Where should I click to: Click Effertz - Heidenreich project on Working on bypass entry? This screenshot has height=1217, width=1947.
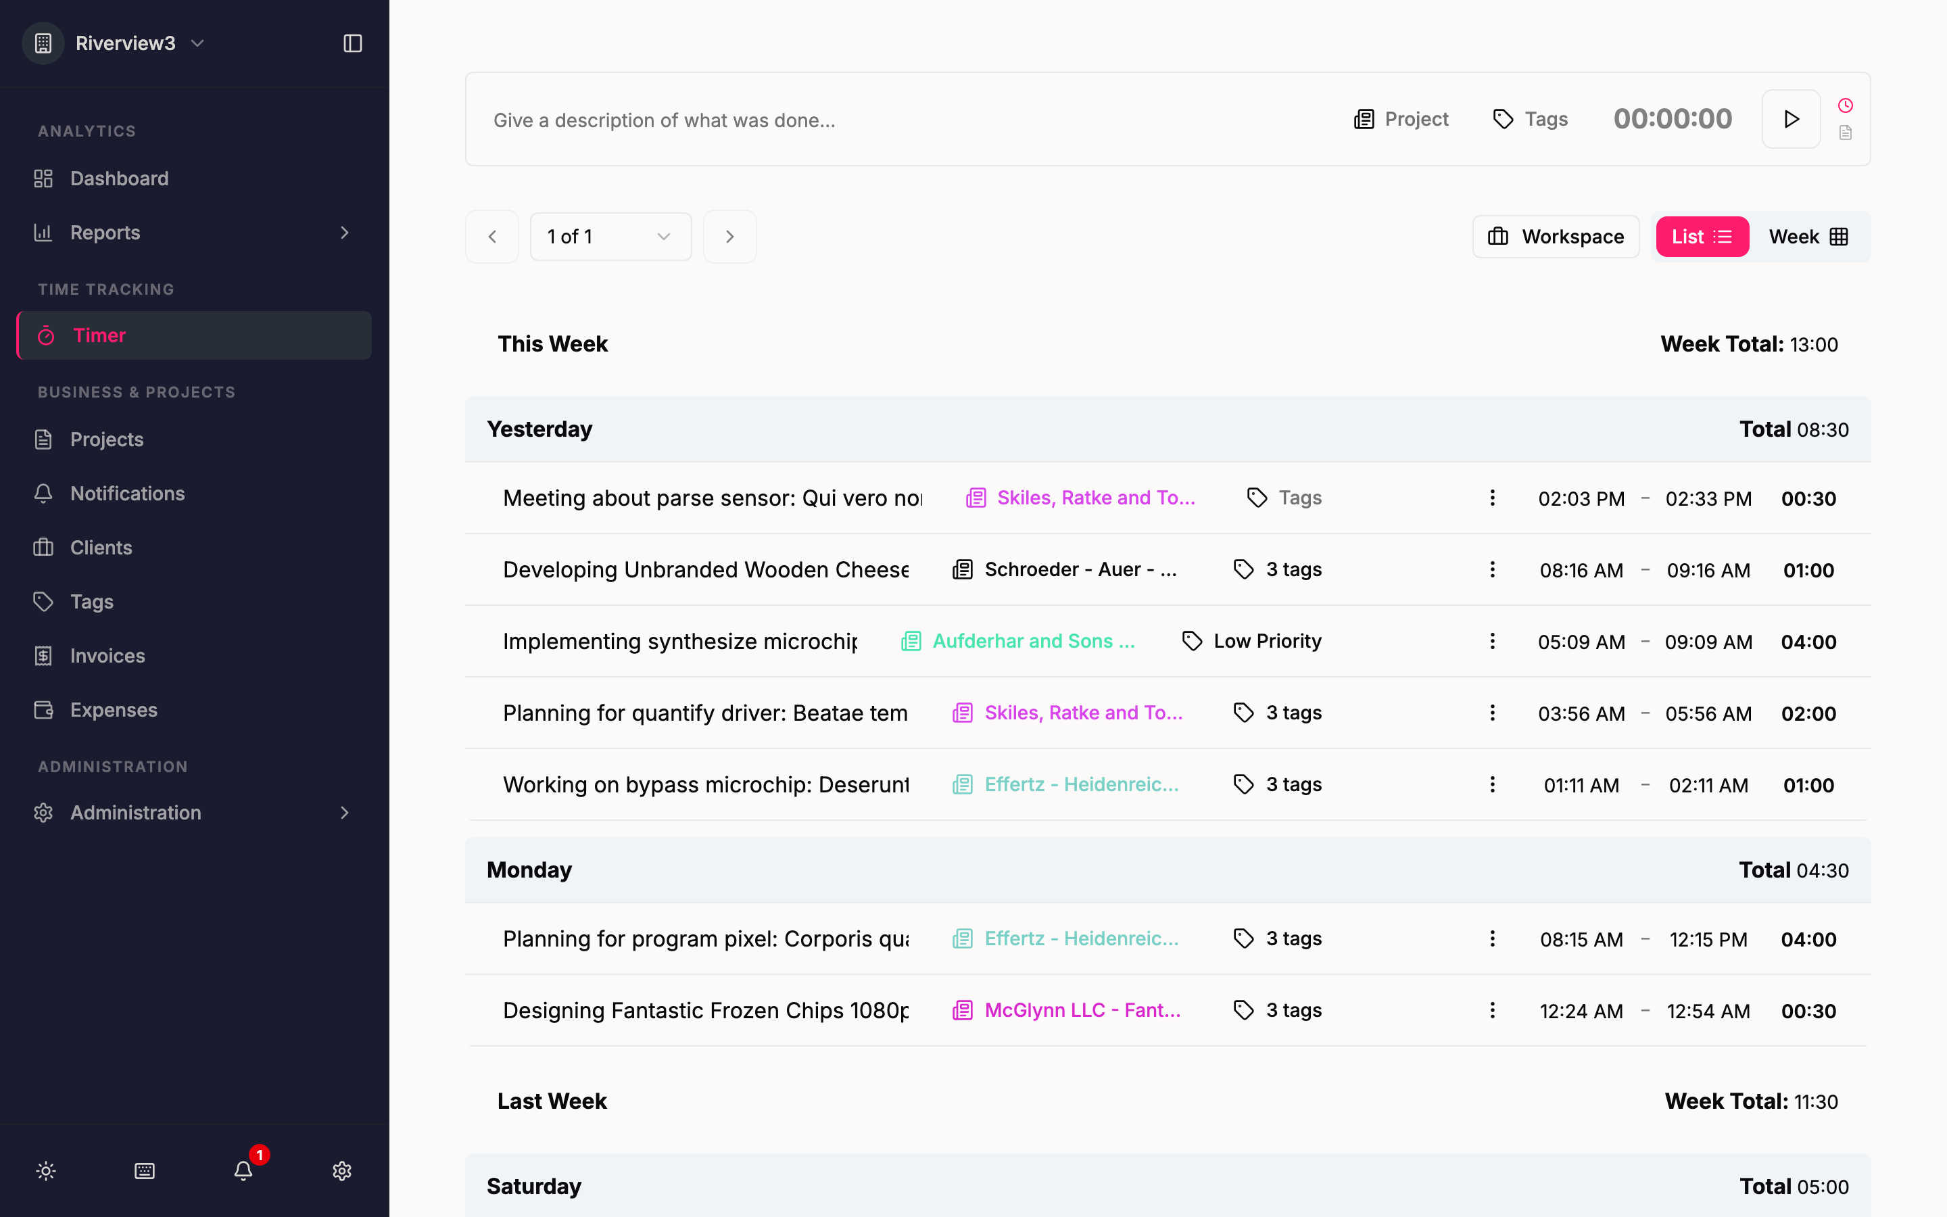click(1065, 785)
